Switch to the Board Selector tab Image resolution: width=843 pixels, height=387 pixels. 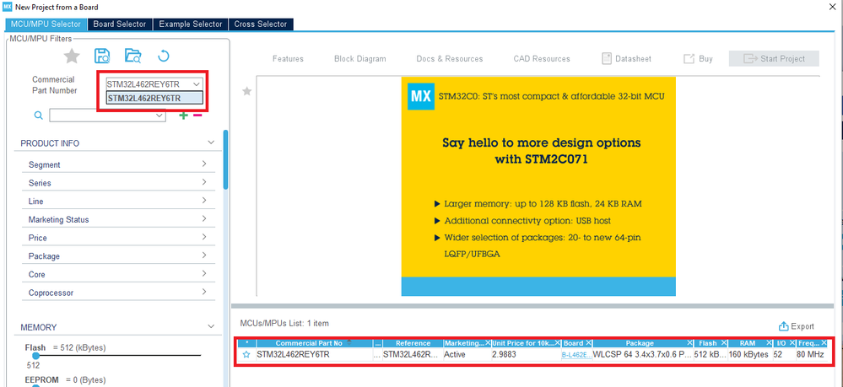coord(120,24)
